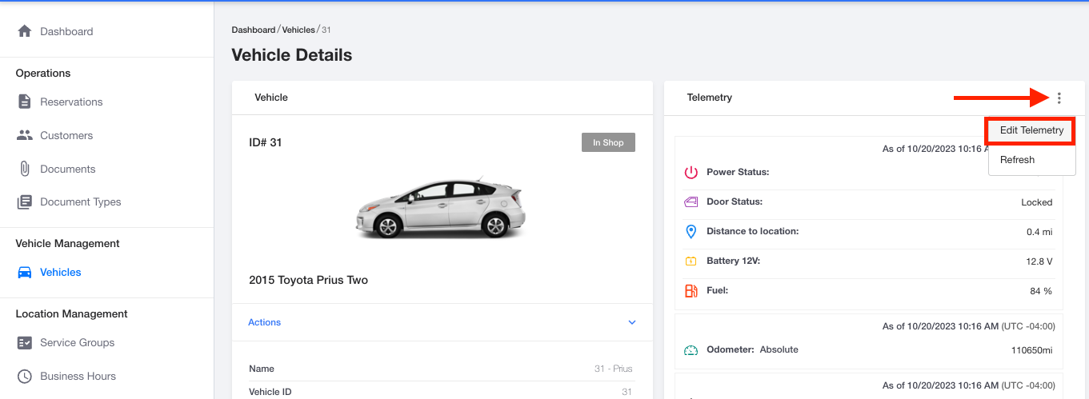Screen dimensions: 1089x399
Task: Open the Telemetry three-dot options menu
Action: [1059, 98]
